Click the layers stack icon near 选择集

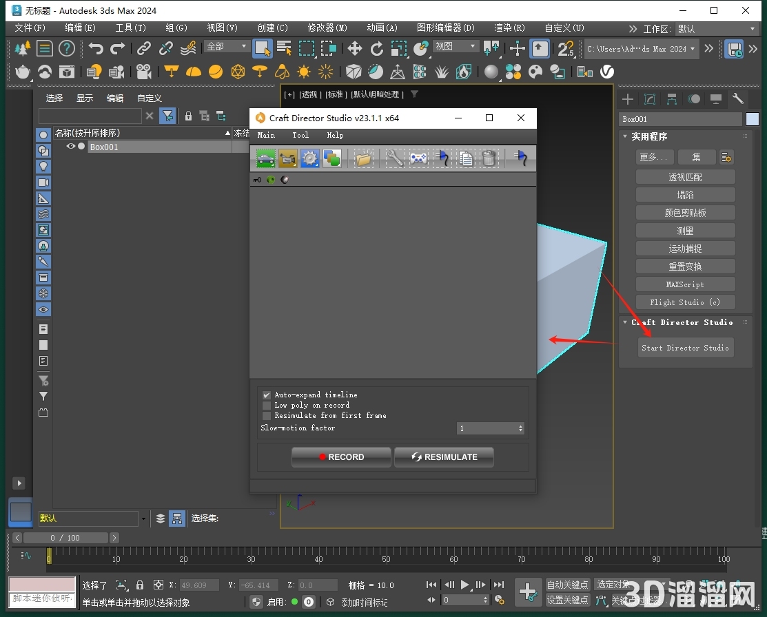click(x=161, y=519)
